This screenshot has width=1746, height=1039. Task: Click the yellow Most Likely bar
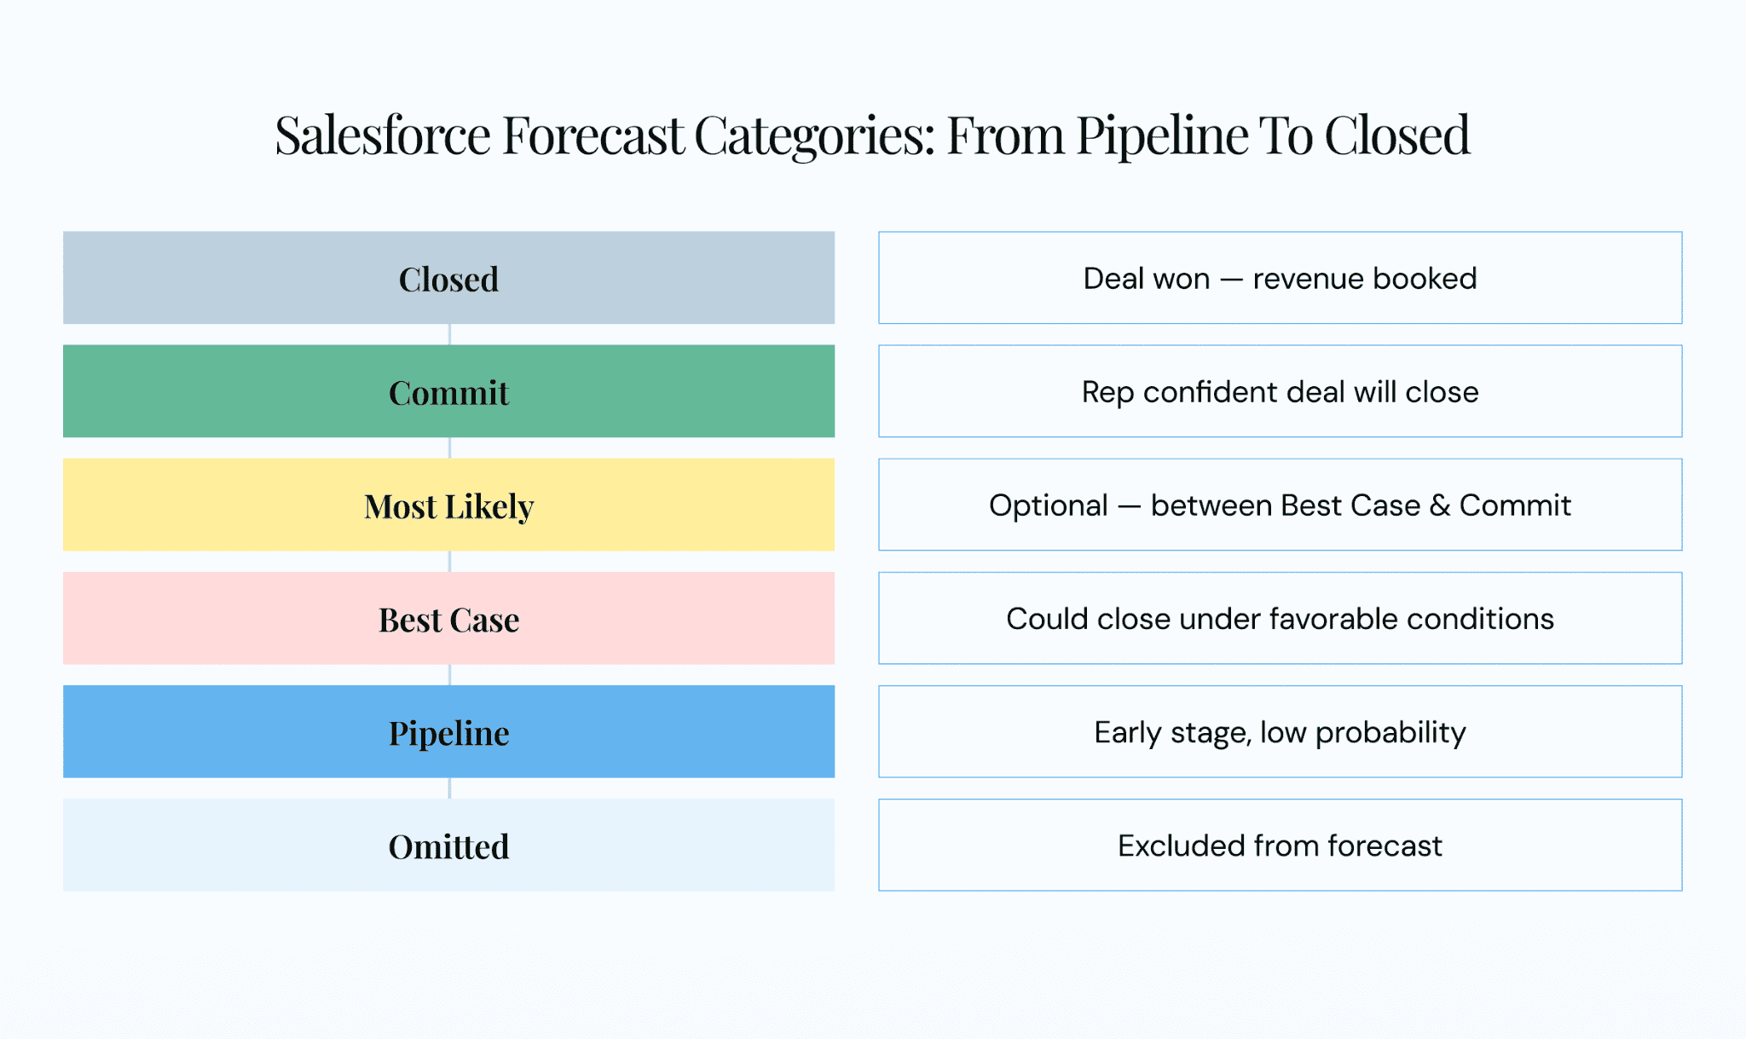click(448, 505)
